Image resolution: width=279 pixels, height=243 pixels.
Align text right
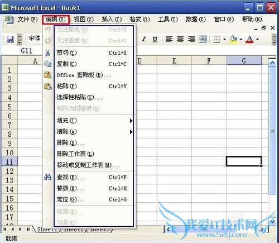[x=191, y=39]
